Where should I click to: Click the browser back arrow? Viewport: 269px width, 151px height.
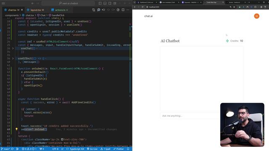click(x=134, y=7)
